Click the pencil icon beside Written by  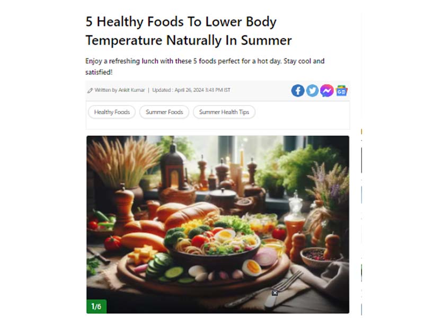90,91
